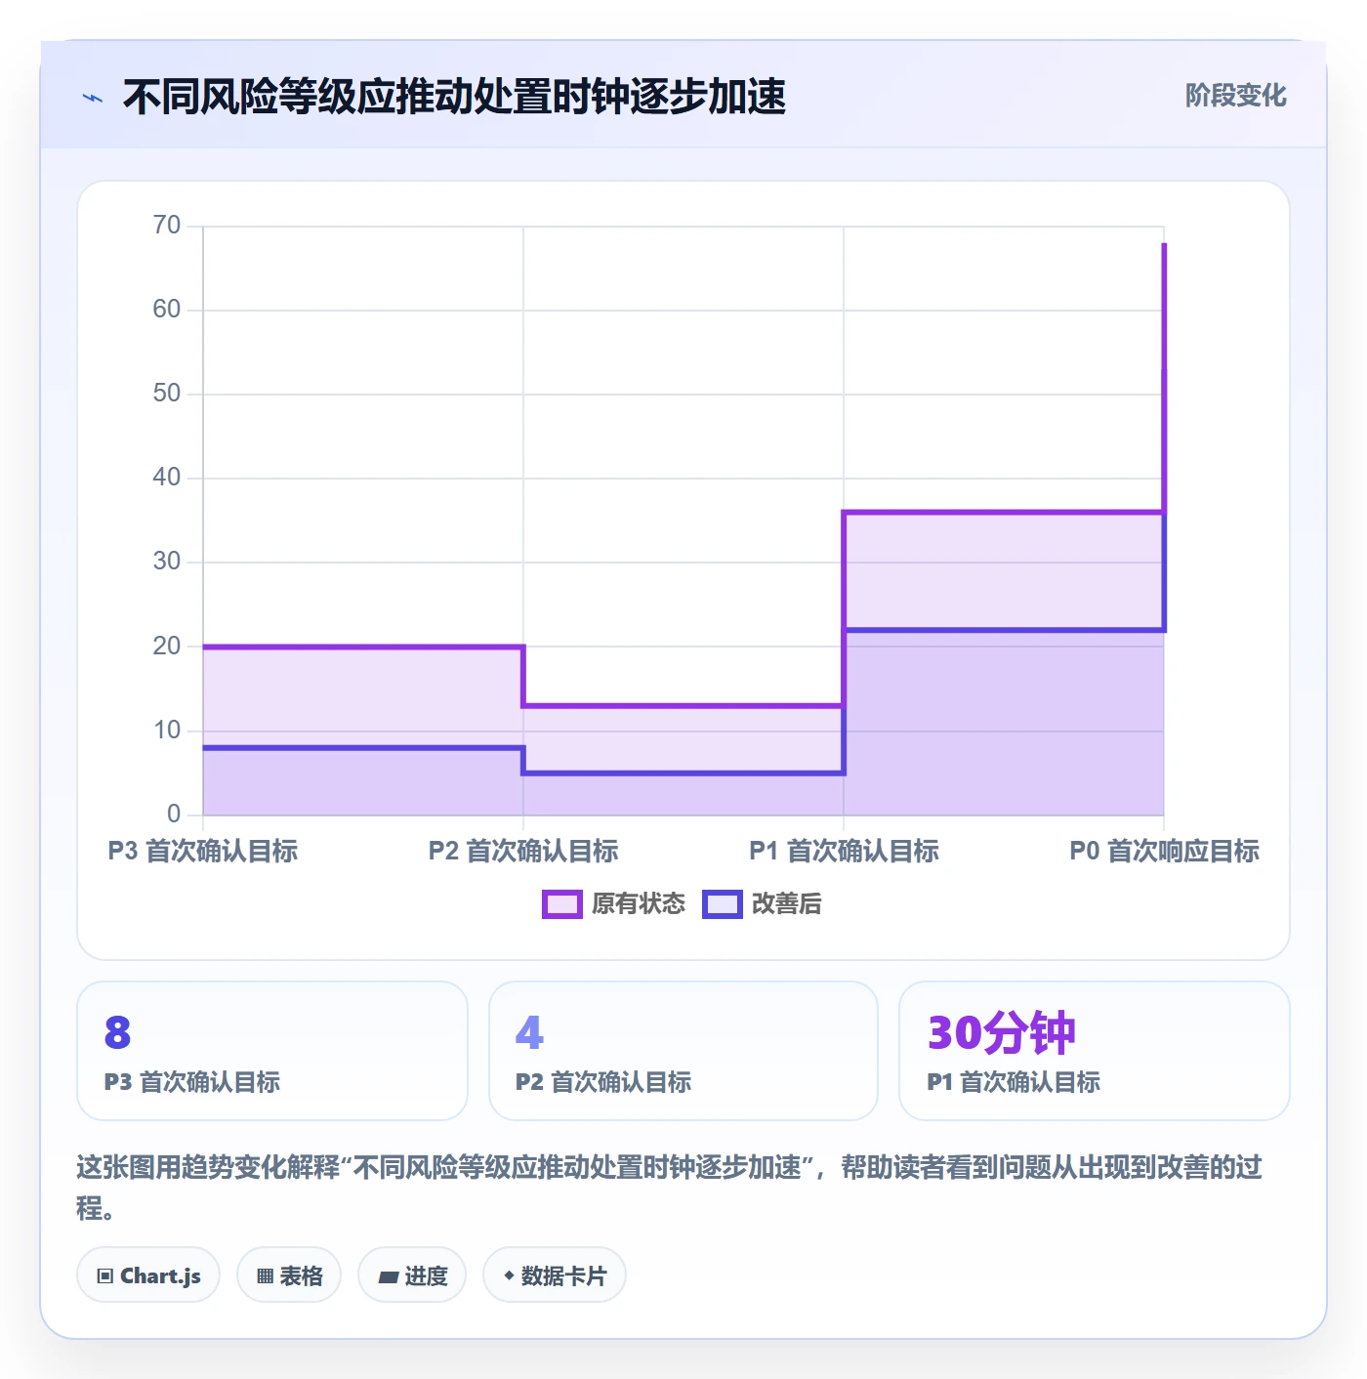The height and width of the screenshot is (1379, 1367).
Task: Open the 30分钟 P1 首次确认目标 card
Action: point(1095,1051)
